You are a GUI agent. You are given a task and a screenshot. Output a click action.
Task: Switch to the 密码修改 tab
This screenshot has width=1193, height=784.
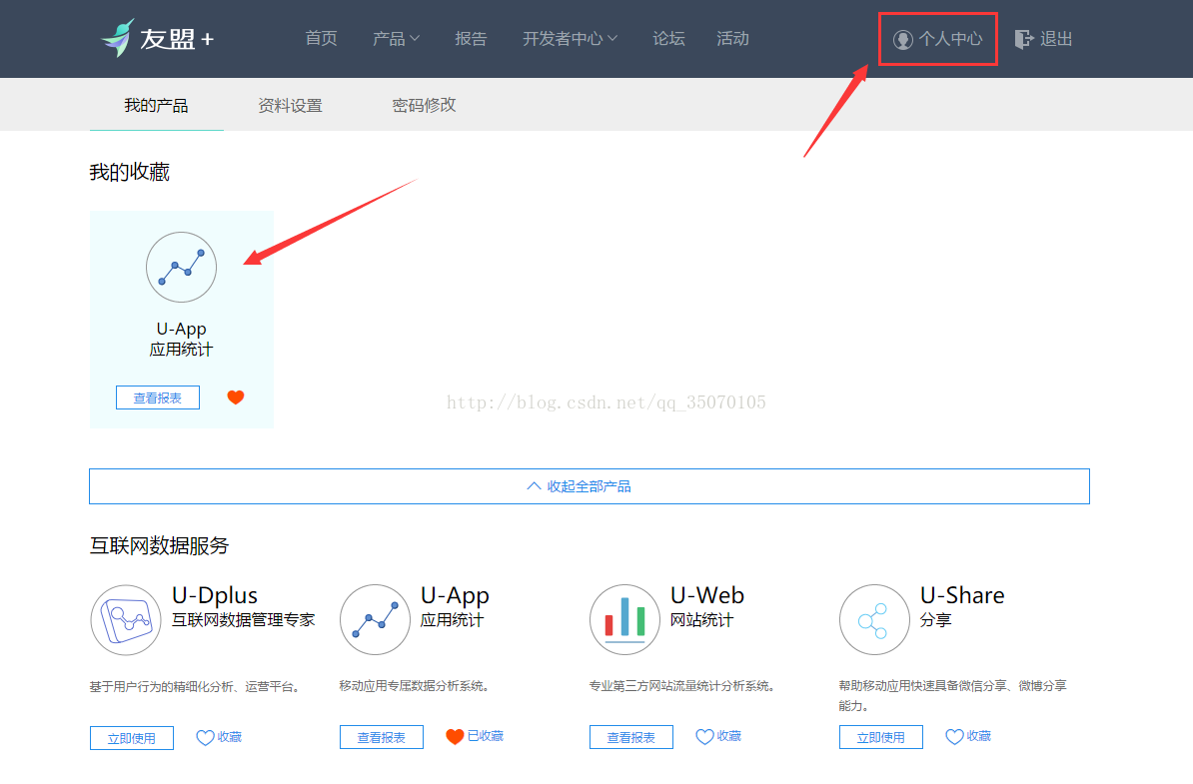[x=424, y=105]
